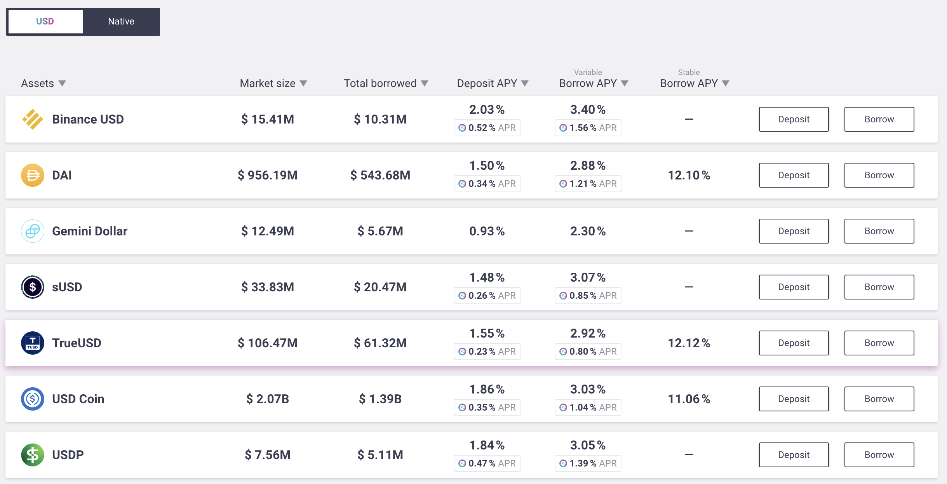This screenshot has height=484, width=947.
Task: Switch the currency toggle to Native
Action: (x=121, y=21)
